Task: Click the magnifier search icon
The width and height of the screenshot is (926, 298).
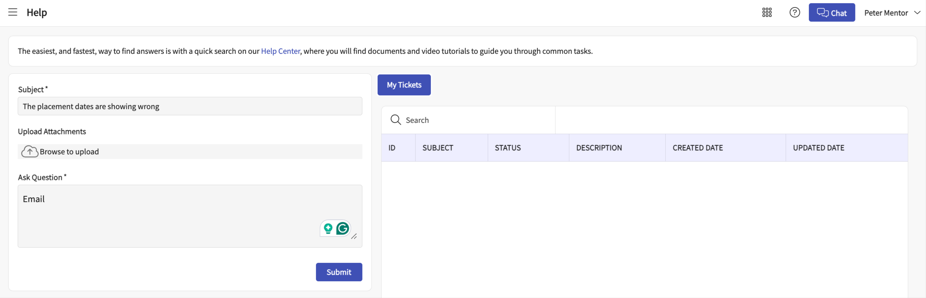Action: (x=395, y=120)
